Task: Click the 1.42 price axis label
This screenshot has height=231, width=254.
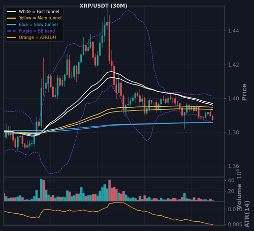Action: tap(234, 65)
